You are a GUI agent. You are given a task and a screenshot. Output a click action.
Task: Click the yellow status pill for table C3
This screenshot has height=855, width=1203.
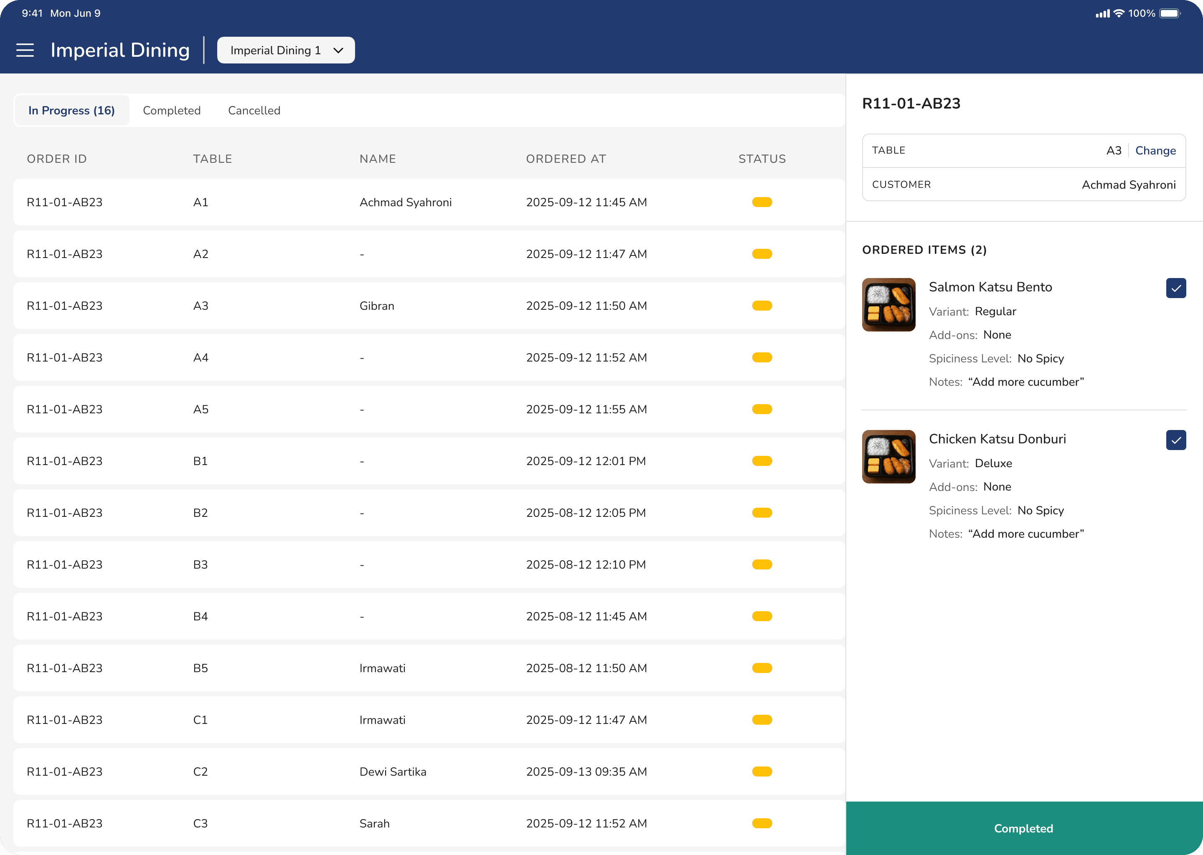[761, 823]
